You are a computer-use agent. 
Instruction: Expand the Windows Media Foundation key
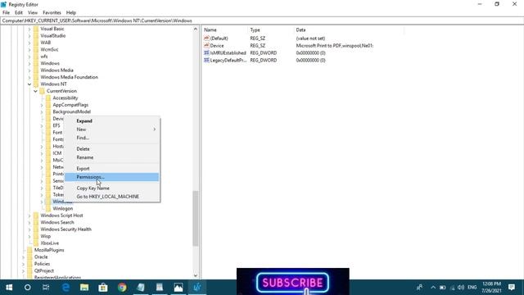pos(29,77)
